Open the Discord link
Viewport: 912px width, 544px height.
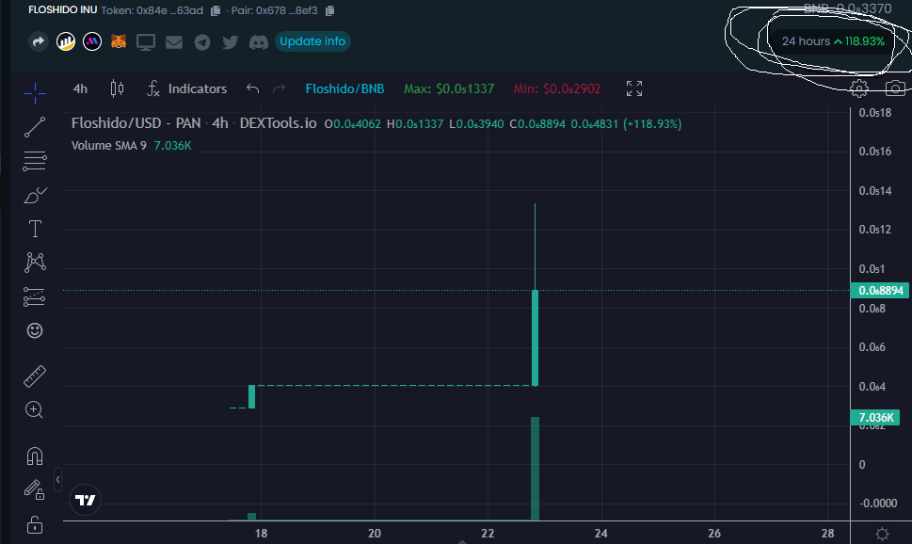click(259, 42)
